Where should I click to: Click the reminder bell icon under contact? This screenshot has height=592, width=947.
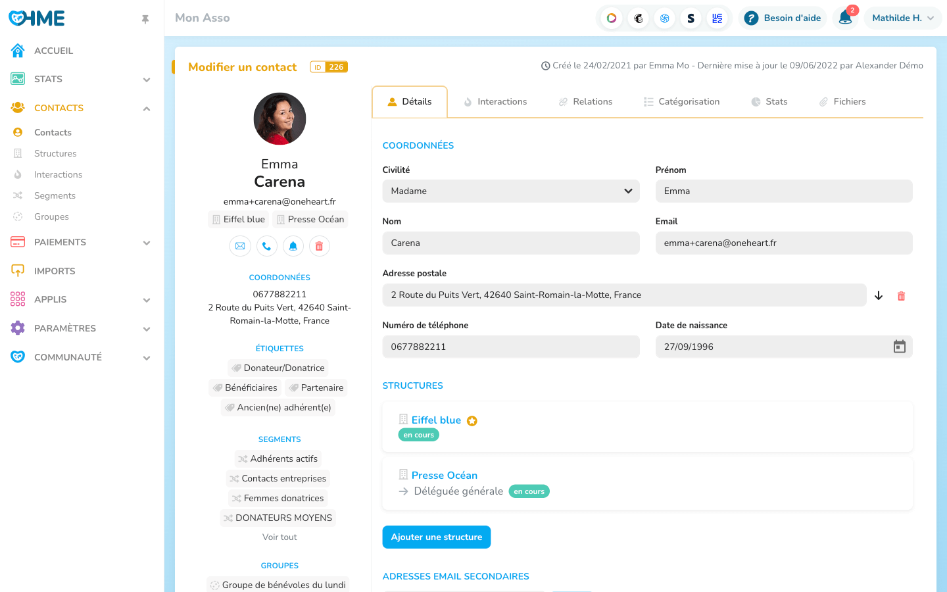pos(293,246)
